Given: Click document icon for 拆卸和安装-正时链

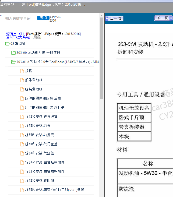Looking at the screenshot, I should 22,181.
